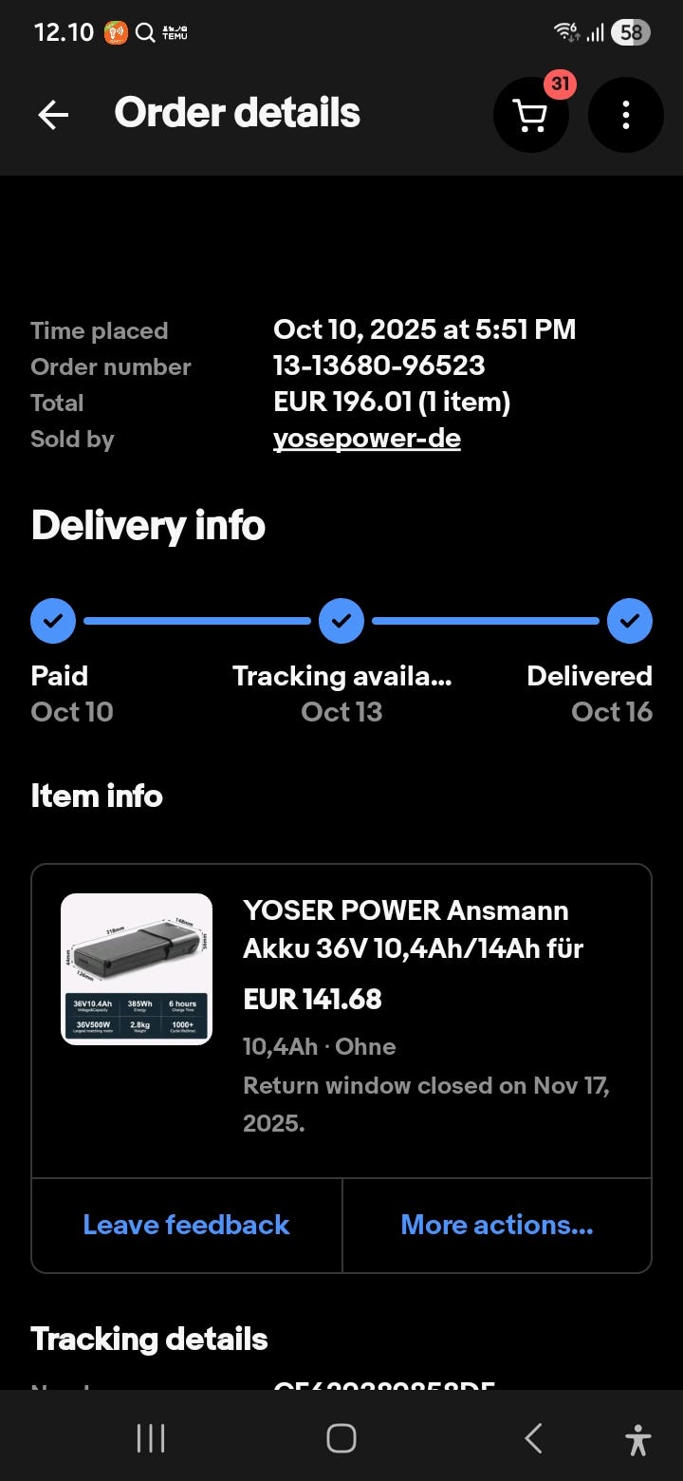
Task: Tap the back arrow in header
Action: point(53,115)
